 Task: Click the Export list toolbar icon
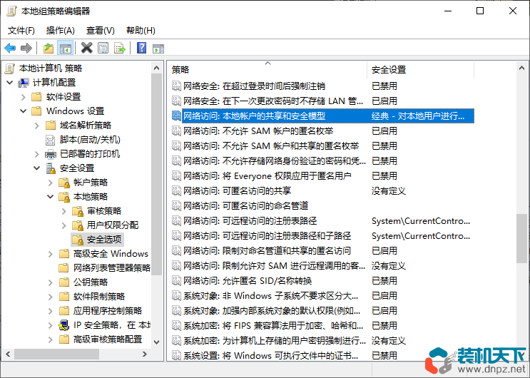click(x=120, y=48)
